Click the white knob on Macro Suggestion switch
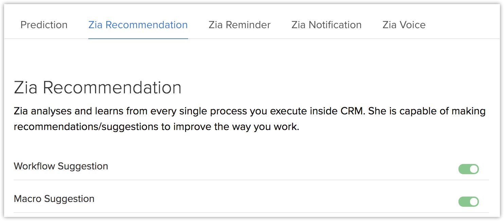This screenshot has width=504, height=221. 474,202
